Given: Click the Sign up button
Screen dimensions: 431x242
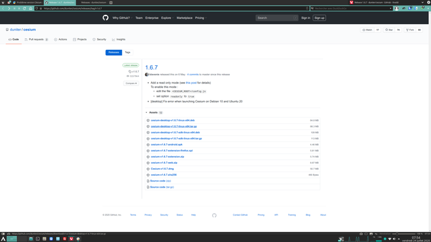Looking at the screenshot, I should [x=319, y=18].
